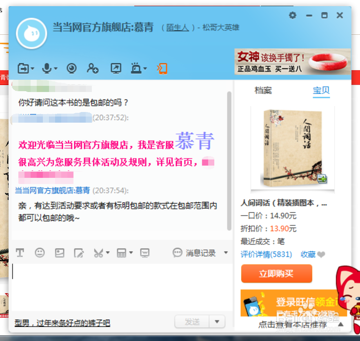Open the handwriting edit icon

(x=79, y=253)
